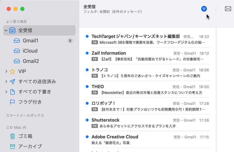The height and width of the screenshot is (152, 234).
Task: Click TO badge on Zaif Information message
Action: (94, 59)
